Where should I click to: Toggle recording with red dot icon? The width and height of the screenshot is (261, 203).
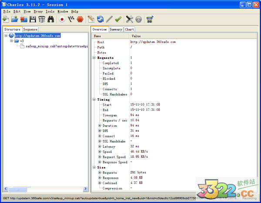(x=62, y=19)
